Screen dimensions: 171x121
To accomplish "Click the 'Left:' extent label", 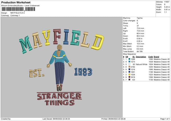I will coord(125,28).
